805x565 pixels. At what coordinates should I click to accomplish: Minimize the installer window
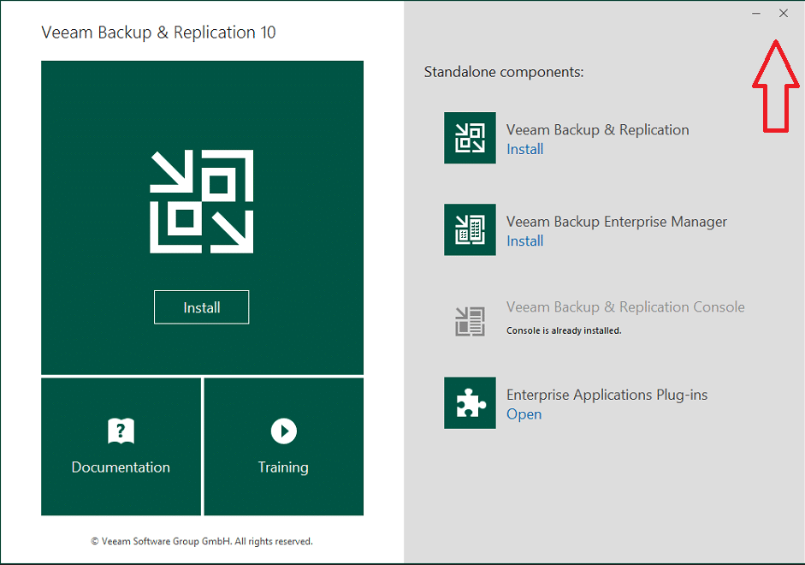coord(755,14)
